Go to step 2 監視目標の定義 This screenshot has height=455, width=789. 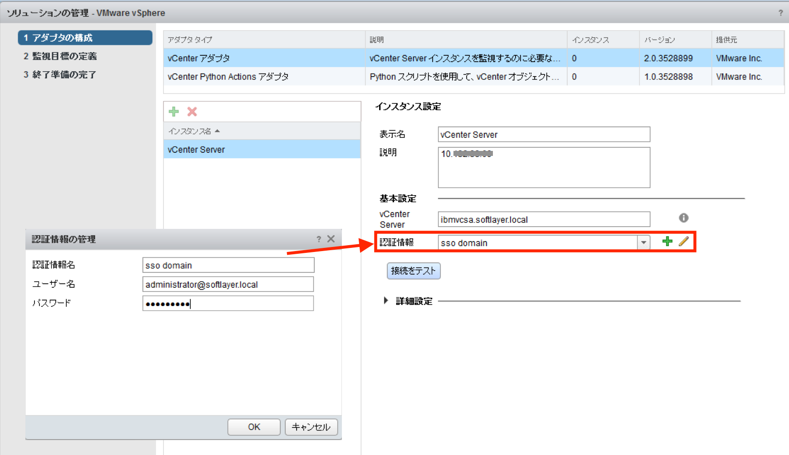(x=61, y=56)
